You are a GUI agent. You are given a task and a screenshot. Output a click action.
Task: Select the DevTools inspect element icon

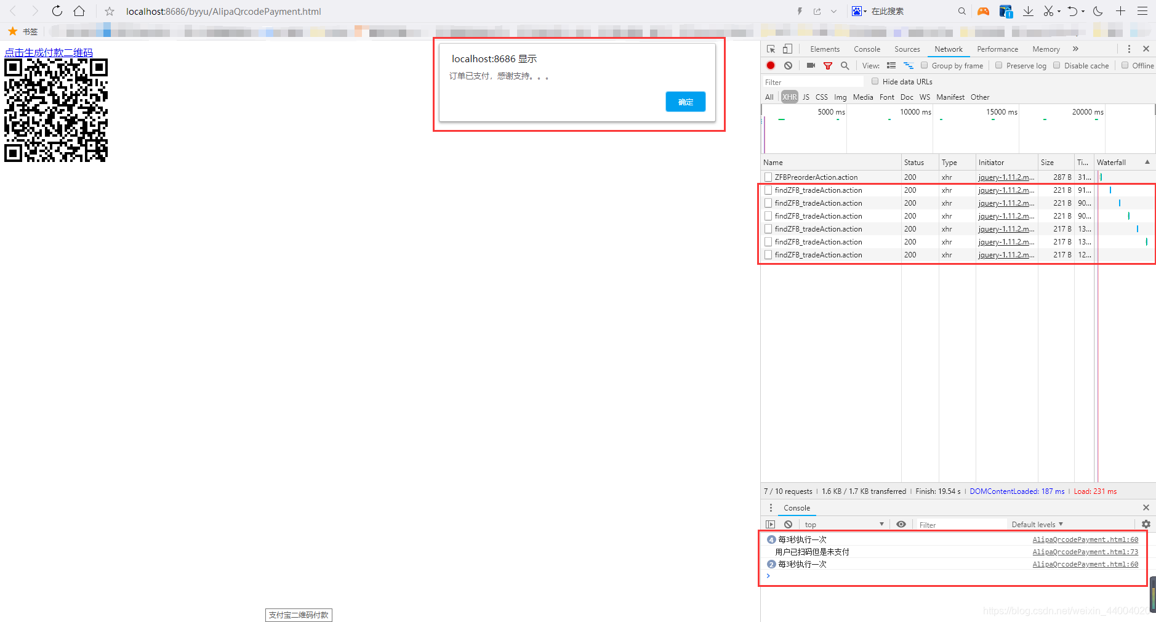[x=771, y=49]
